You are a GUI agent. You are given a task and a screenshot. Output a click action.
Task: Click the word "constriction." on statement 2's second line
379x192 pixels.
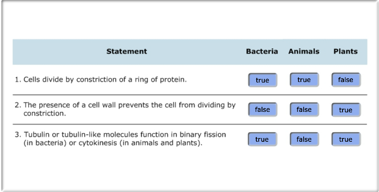[x=45, y=114]
